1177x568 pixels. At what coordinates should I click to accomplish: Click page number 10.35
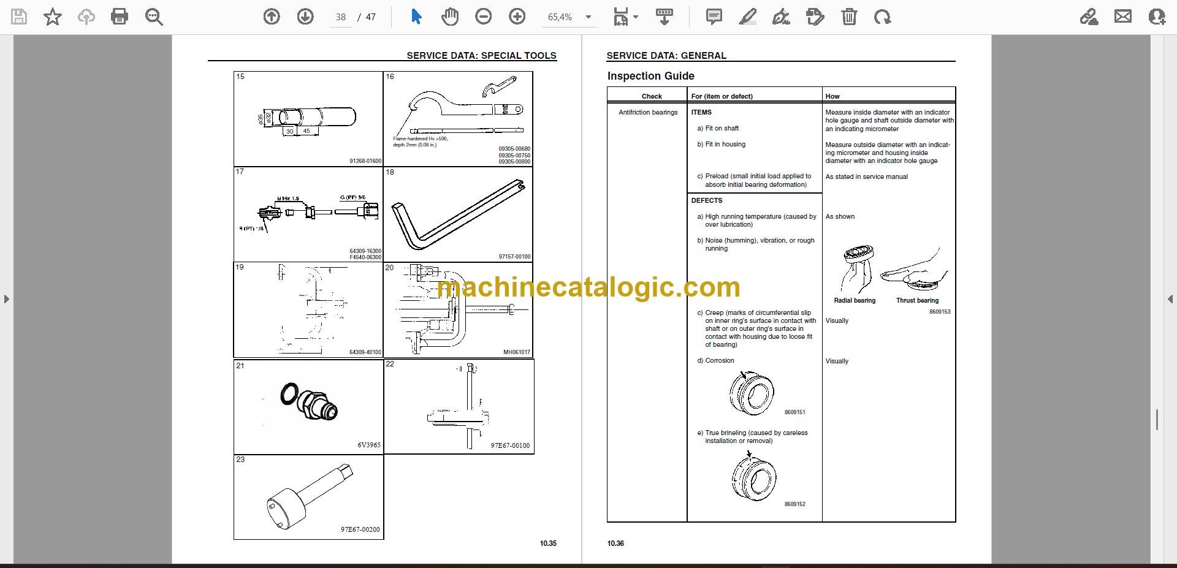click(548, 543)
